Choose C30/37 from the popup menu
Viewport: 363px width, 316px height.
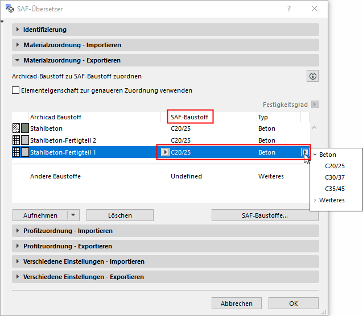[x=335, y=177]
